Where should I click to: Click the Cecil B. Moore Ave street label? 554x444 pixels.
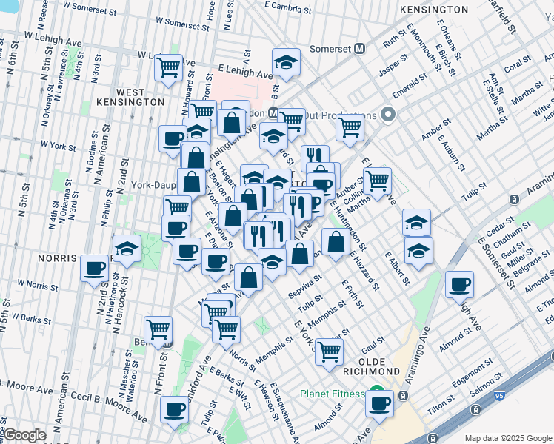[x=109, y=406]
